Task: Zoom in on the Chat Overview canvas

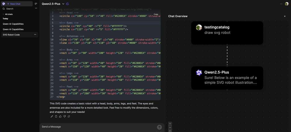Action: point(170,123)
